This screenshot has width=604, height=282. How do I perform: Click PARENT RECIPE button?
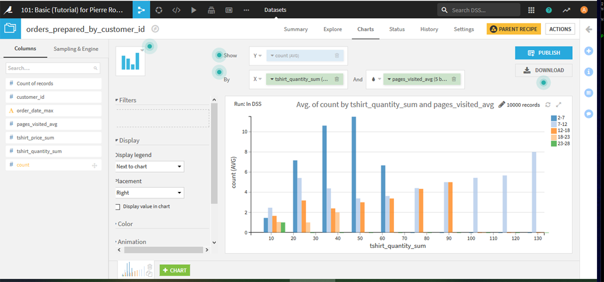[x=514, y=29]
